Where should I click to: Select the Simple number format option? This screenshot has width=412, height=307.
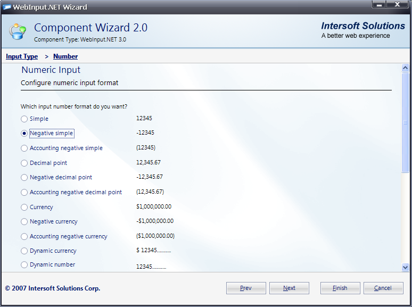click(x=24, y=119)
